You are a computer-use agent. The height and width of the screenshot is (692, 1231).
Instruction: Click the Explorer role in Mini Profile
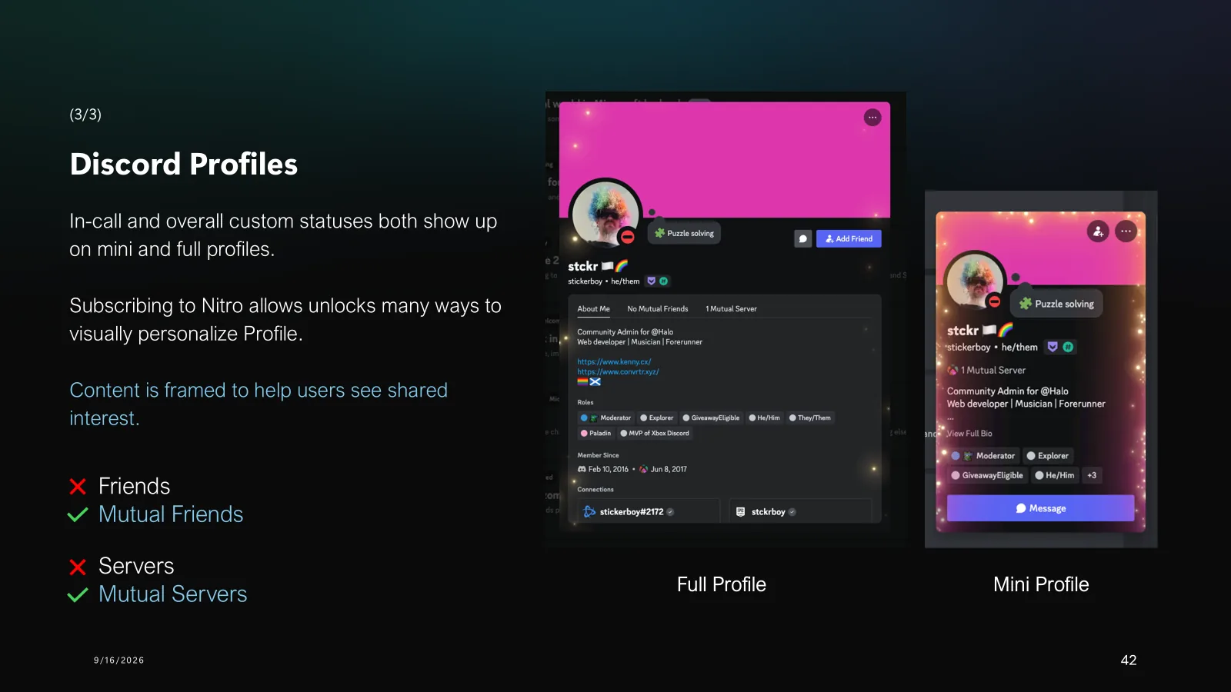click(x=1048, y=456)
